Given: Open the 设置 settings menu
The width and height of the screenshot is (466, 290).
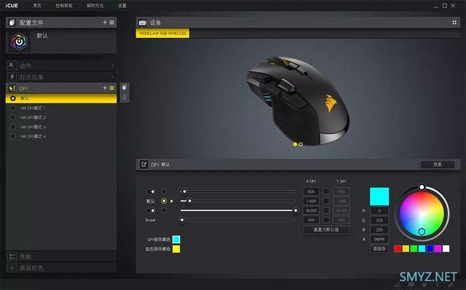Looking at the screenshot, I should pos(122,5).
